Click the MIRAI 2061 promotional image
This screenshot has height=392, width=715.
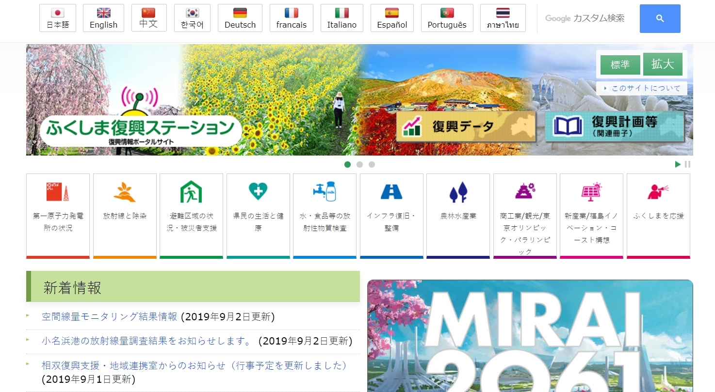tap(530, 336)
